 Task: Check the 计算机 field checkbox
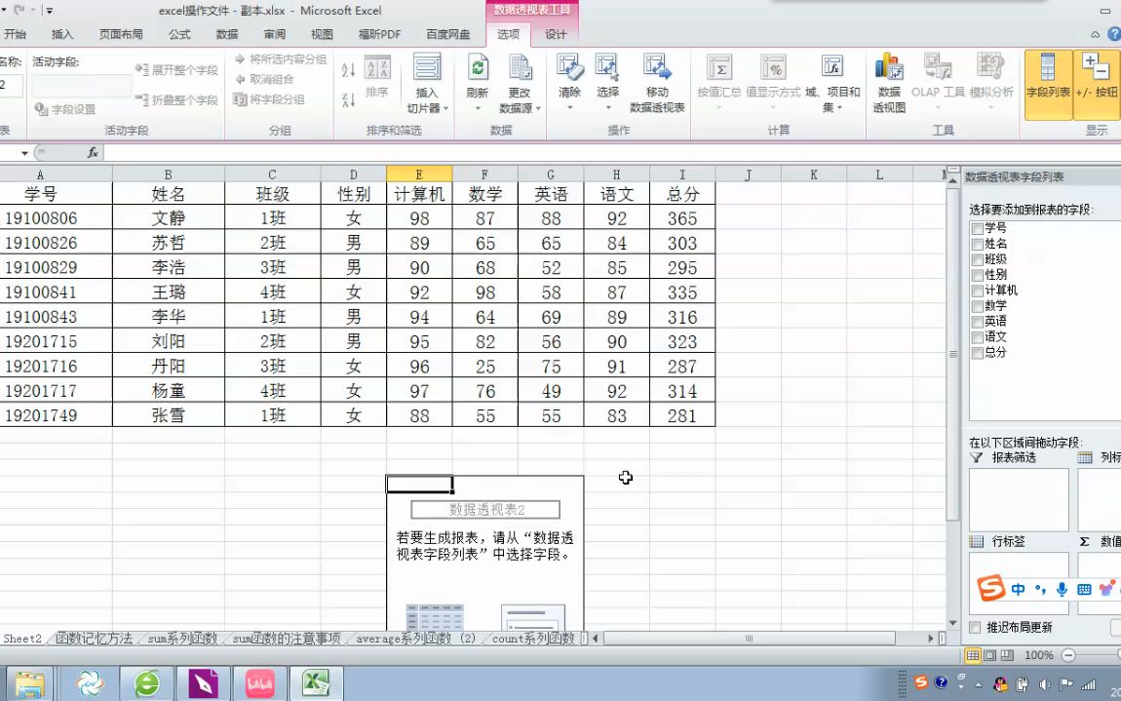pyautogui.click(x=978, y=292)
